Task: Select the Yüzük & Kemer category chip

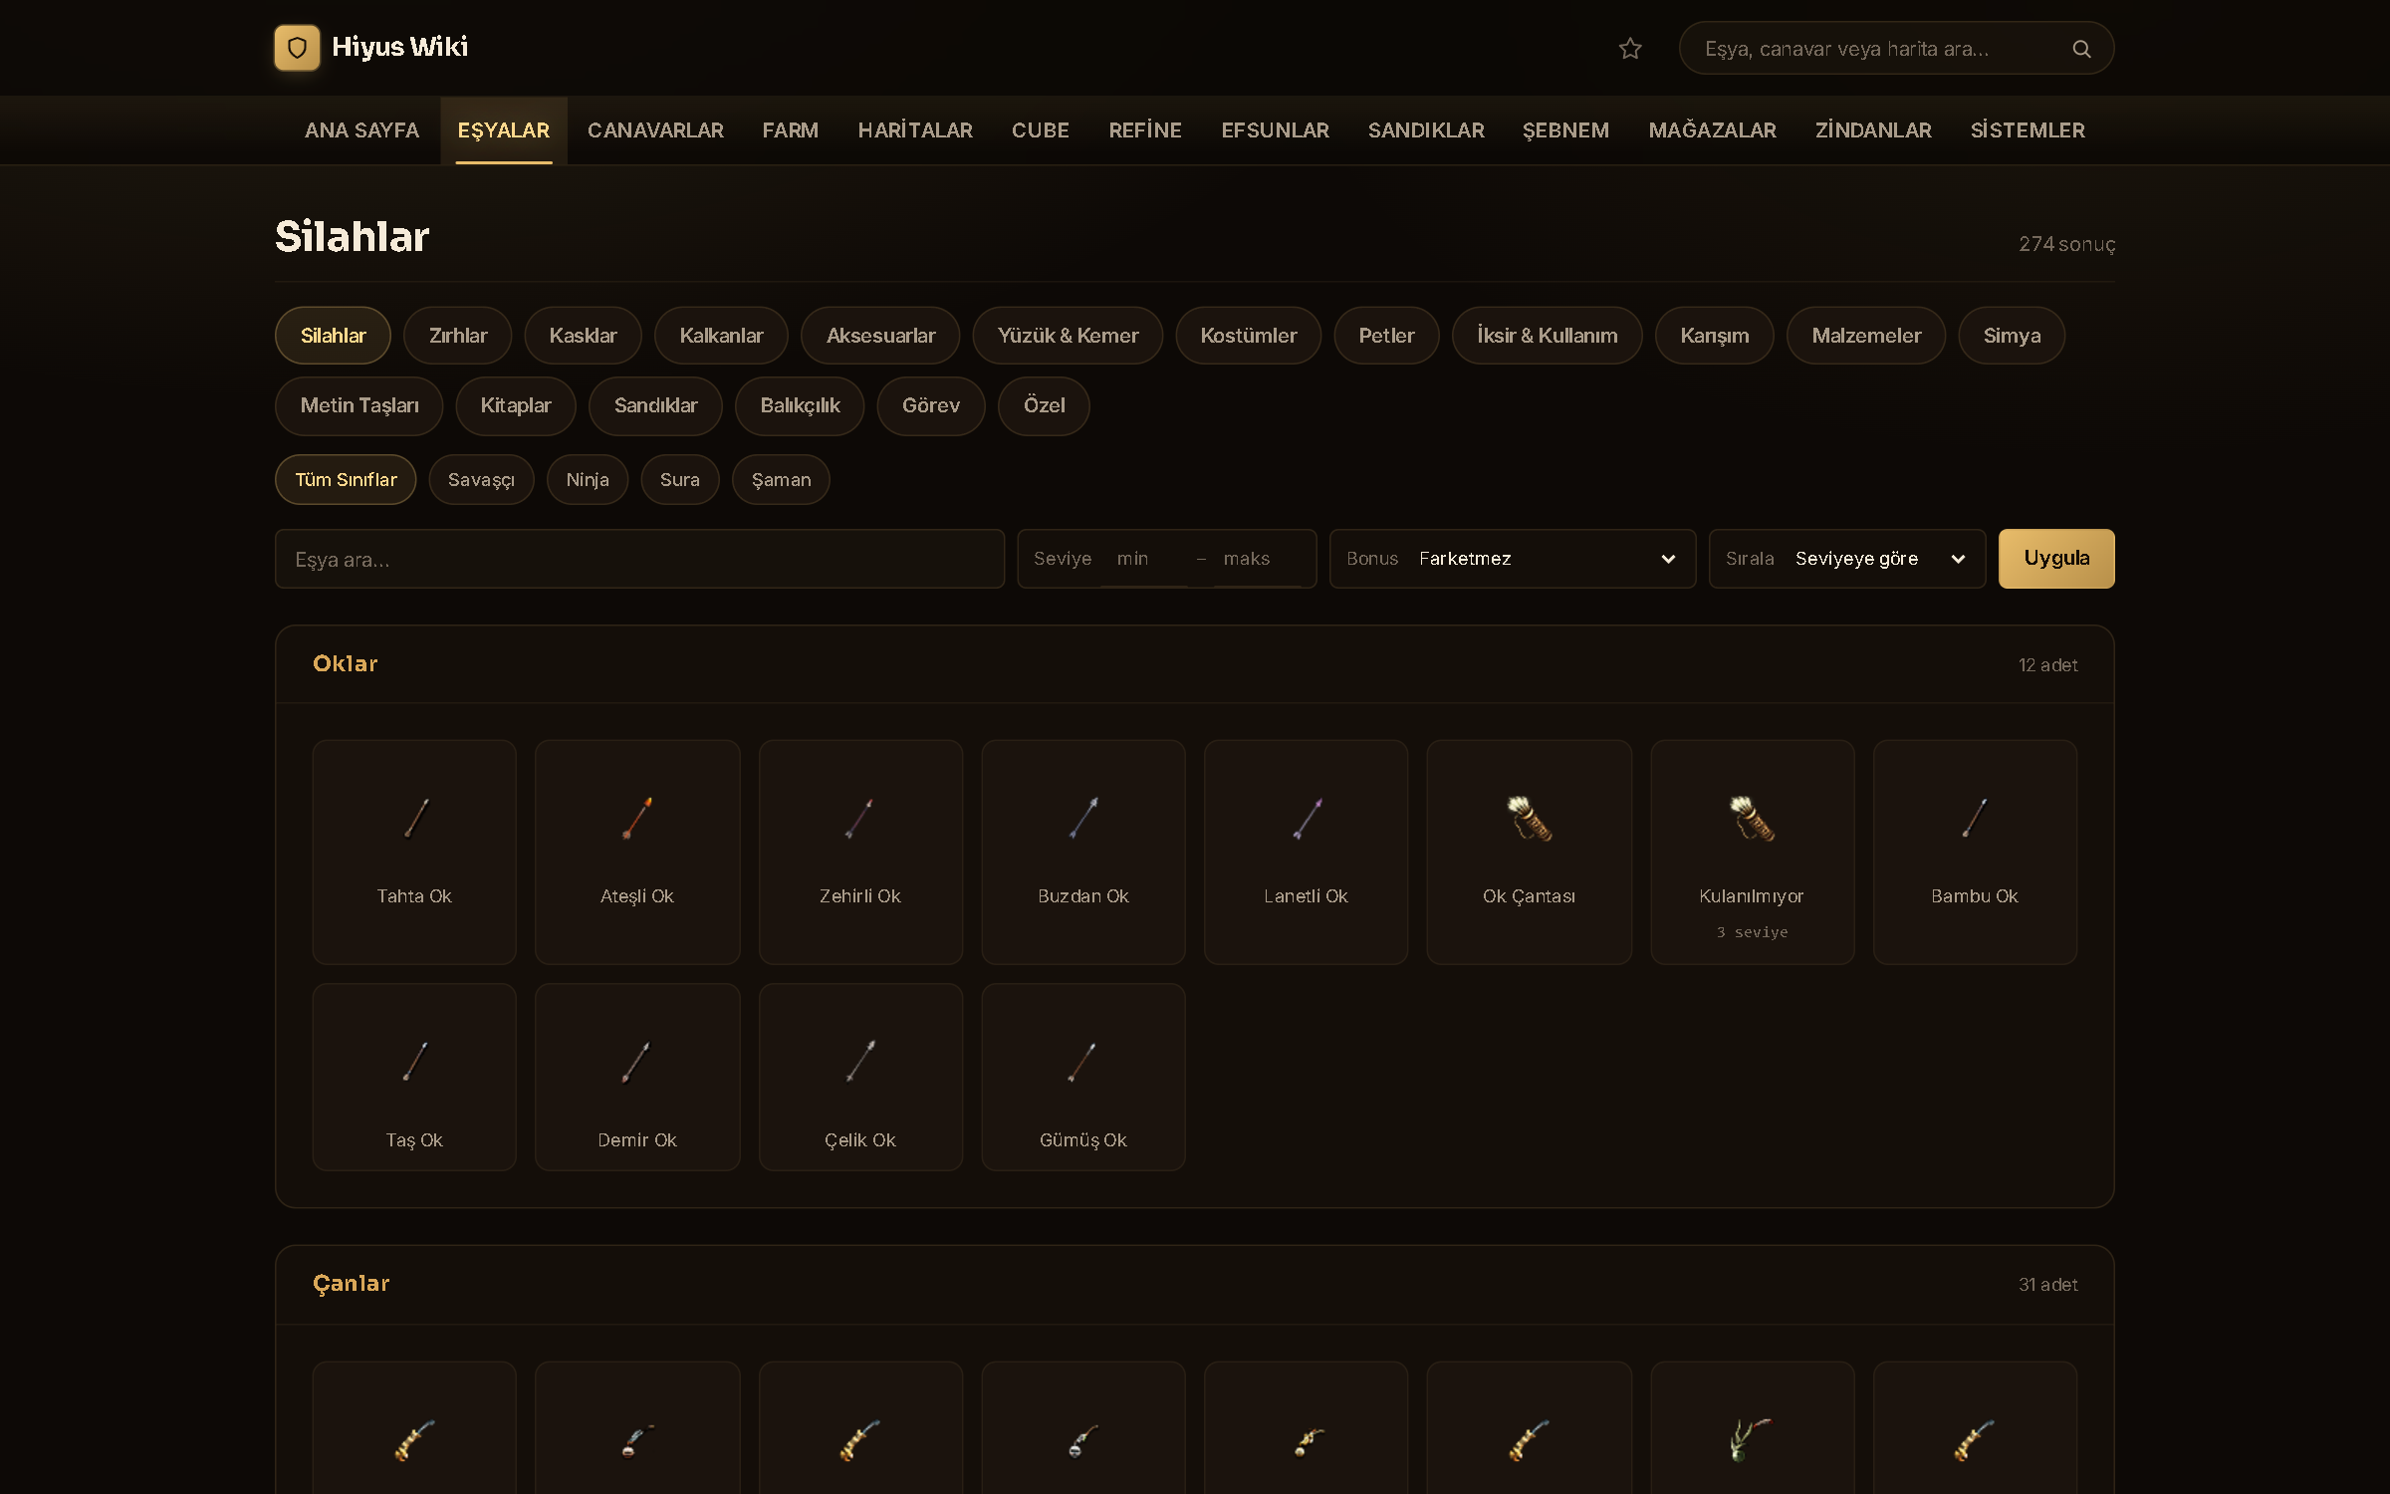Action: pos(1068,336)
